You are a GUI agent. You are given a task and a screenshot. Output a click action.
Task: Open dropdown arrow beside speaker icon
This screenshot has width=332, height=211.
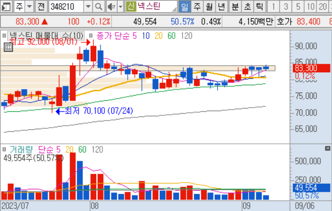120,7
